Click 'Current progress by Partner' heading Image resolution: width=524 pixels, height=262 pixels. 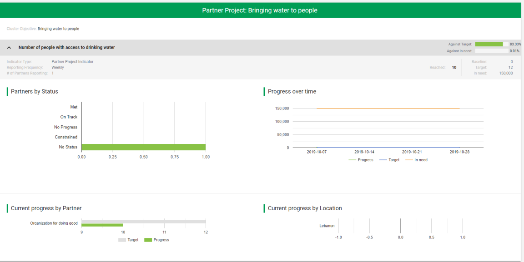click(46, 208)
